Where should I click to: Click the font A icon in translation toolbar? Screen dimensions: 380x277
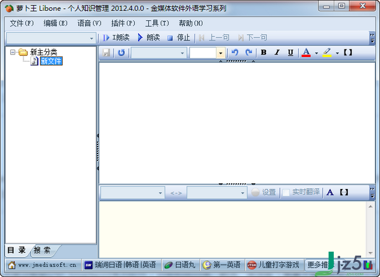330,192
